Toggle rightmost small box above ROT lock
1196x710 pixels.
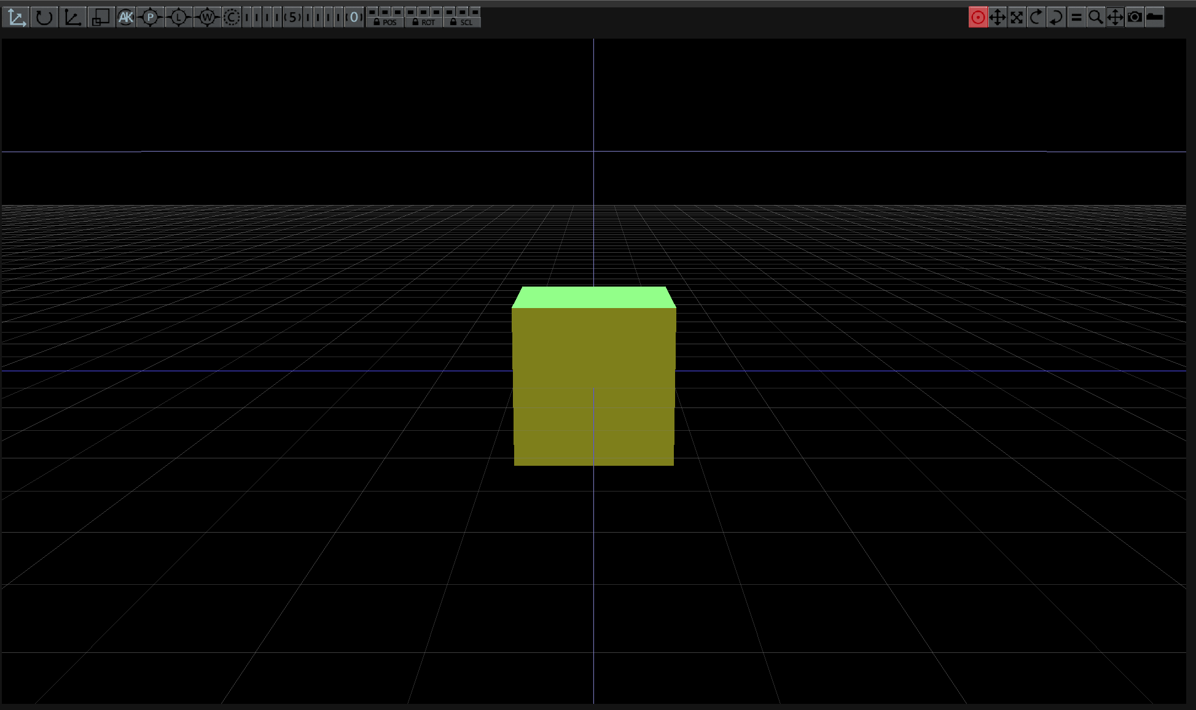(436, 12)
